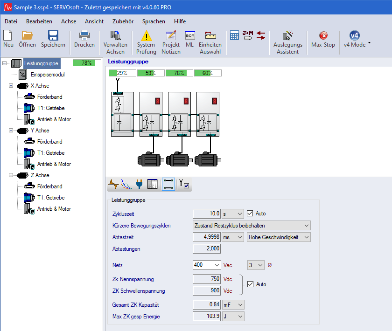Open Projekt Notizen from the toolbar
Viewport: 392px width, 331px height.
pos(171,36)
